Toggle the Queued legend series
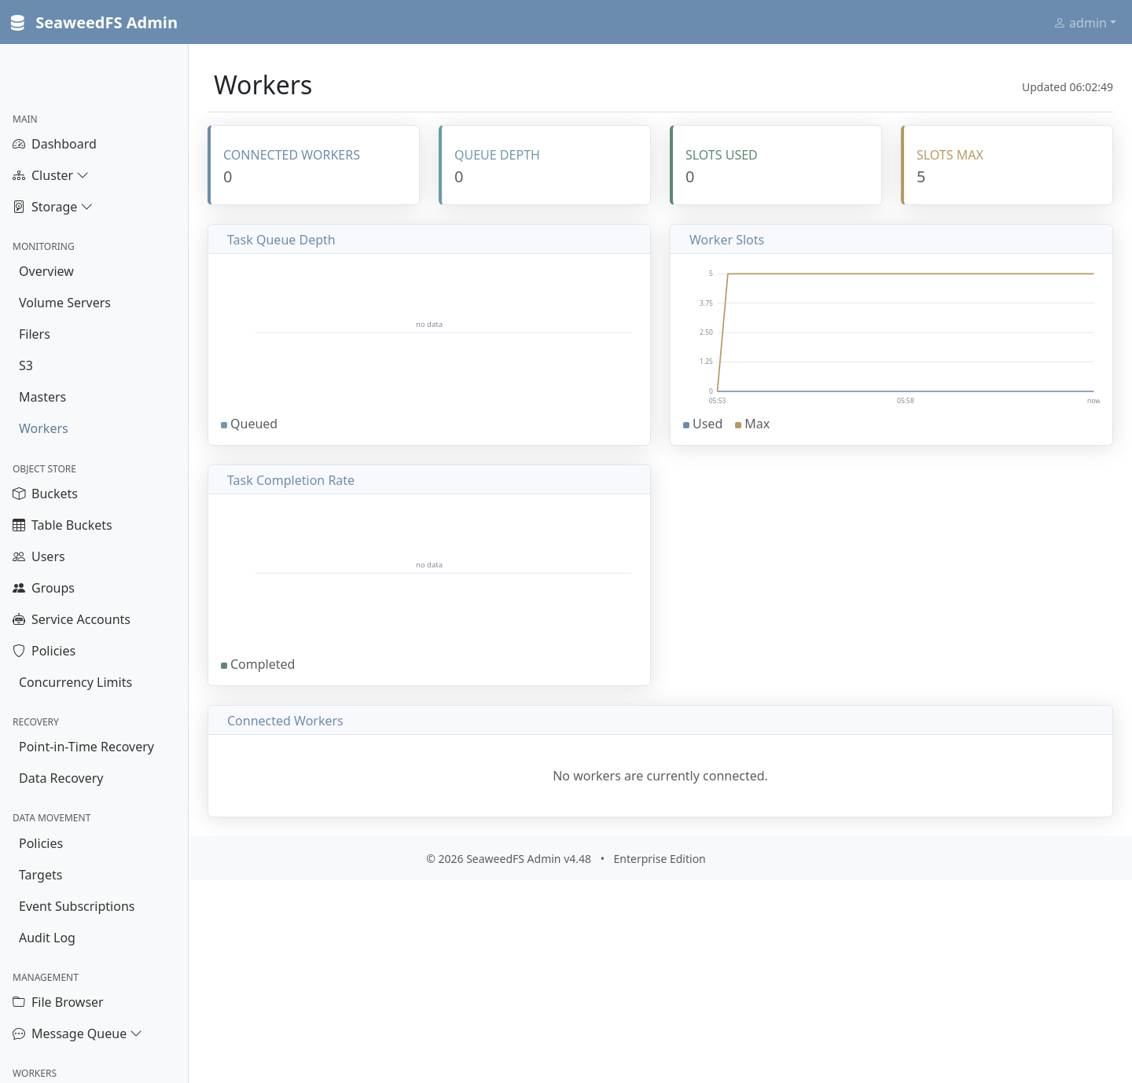The width and height of the screenshot is (1132, 1083). coord(249,424)
